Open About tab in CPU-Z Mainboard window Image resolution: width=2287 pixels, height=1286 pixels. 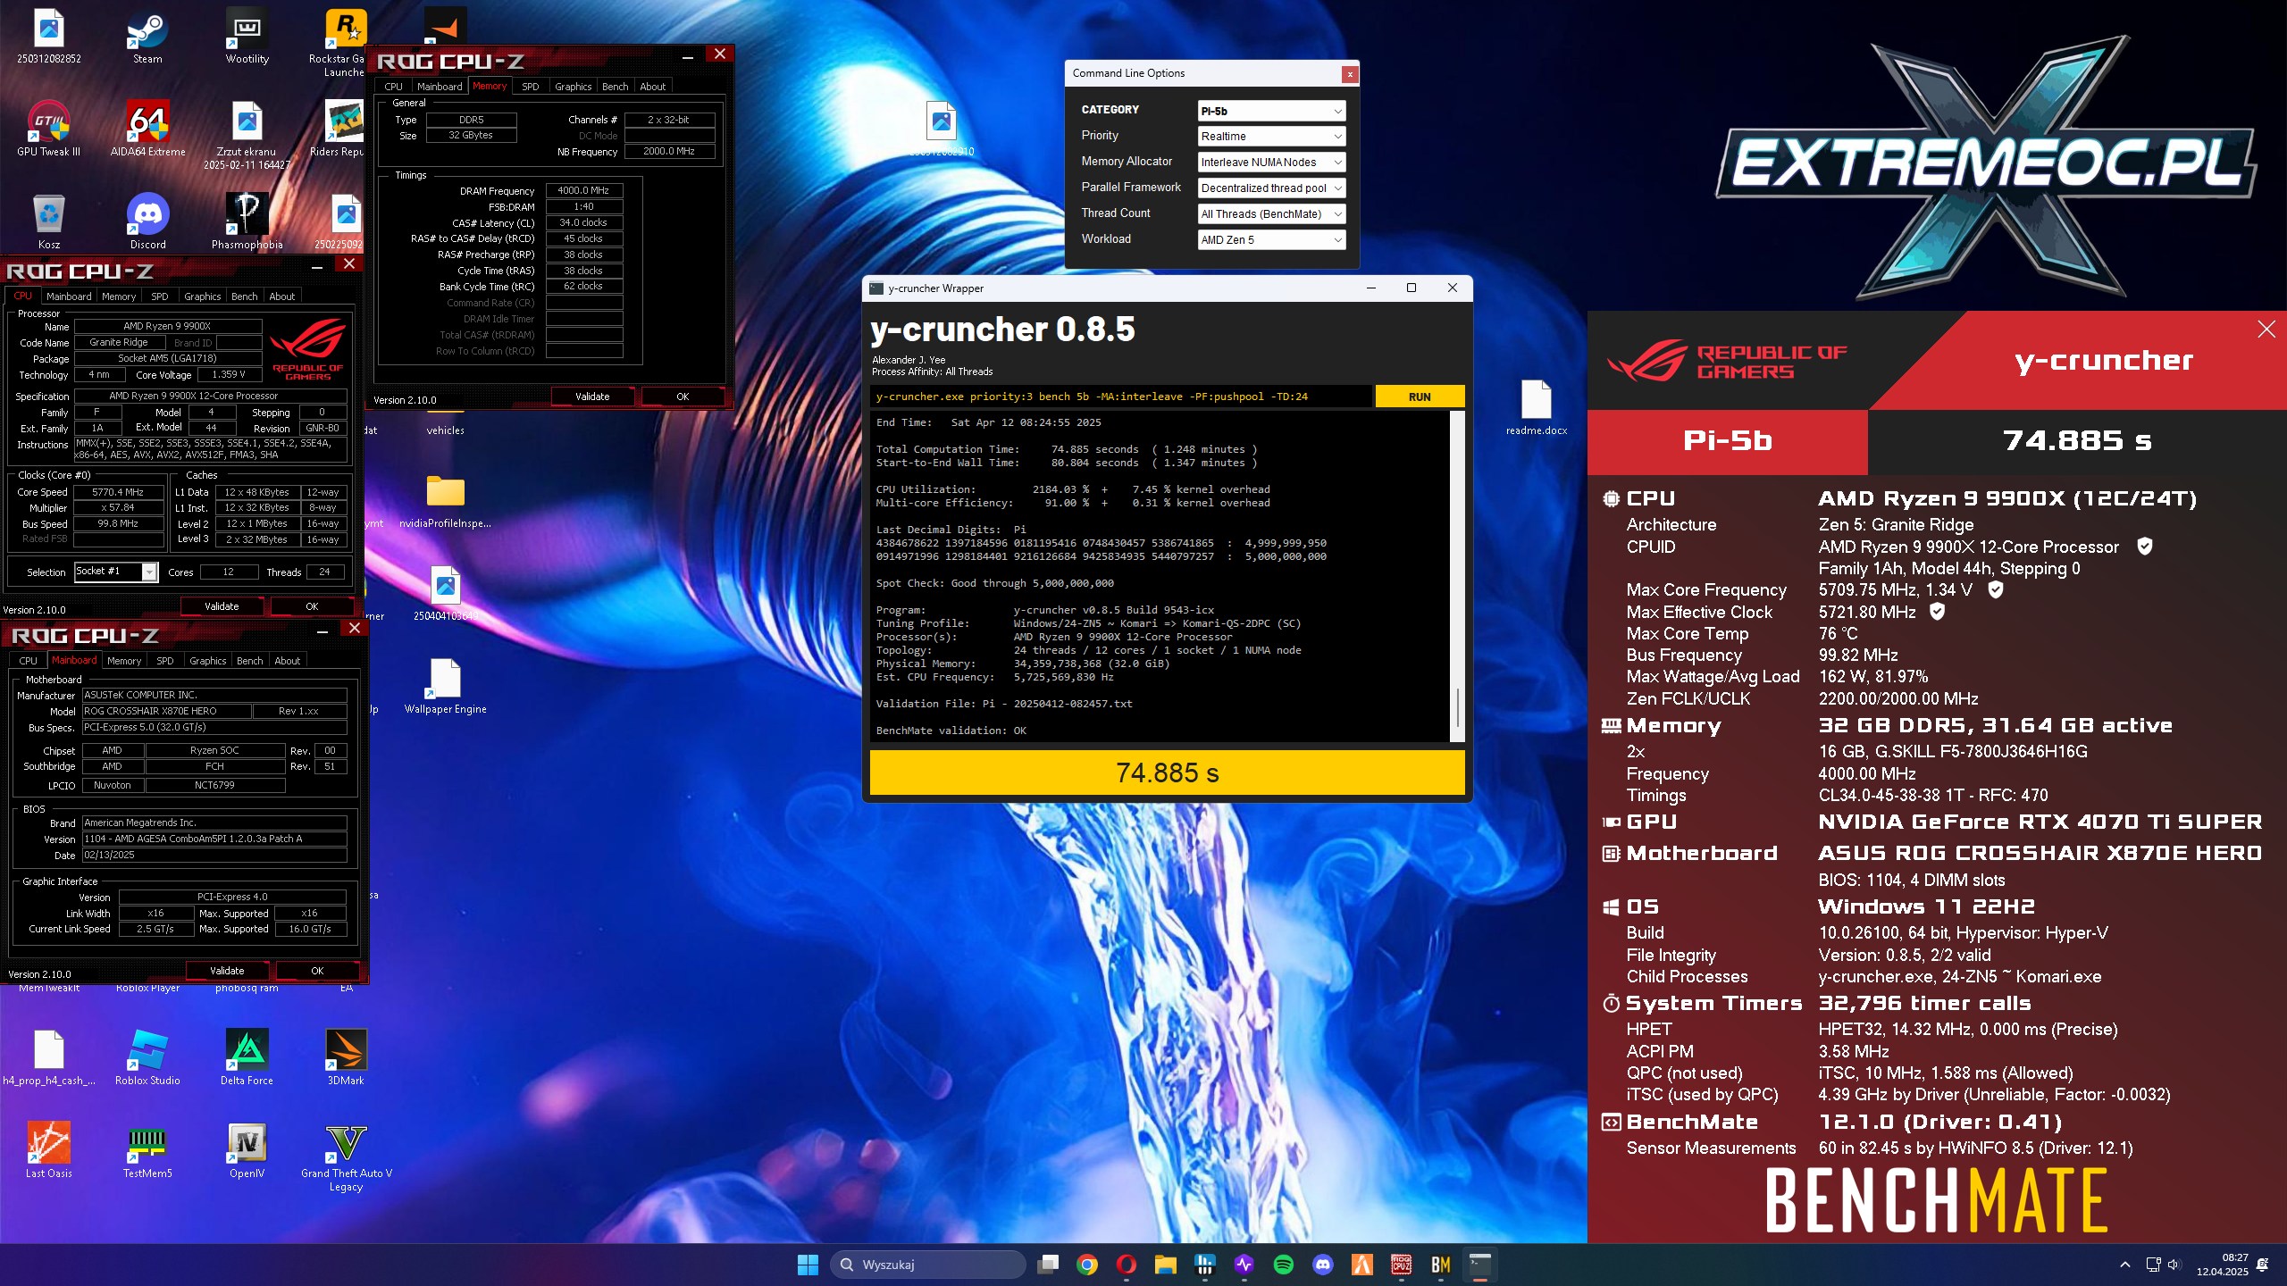point(287,661)
